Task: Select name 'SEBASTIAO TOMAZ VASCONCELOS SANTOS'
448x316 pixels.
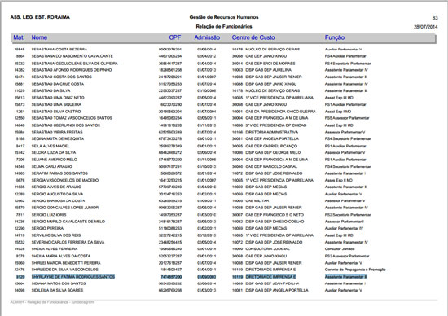Action: (x=72, y=118)
